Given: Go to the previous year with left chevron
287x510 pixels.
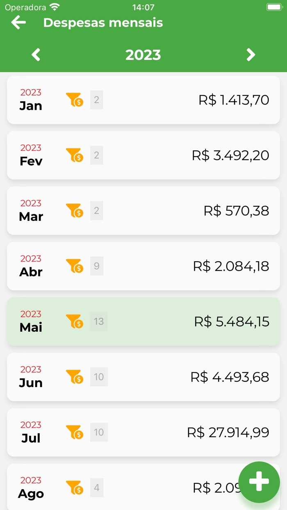Looking at the screenshot, I should pyautogui.click(x=35, y=55).
